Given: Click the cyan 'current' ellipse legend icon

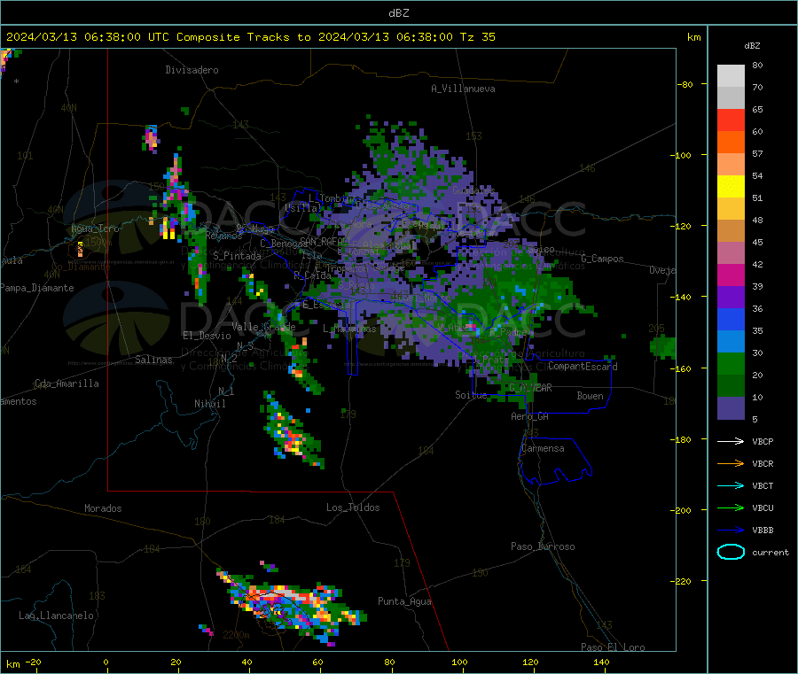Looking at the screenshot, I should coord(731,552).
